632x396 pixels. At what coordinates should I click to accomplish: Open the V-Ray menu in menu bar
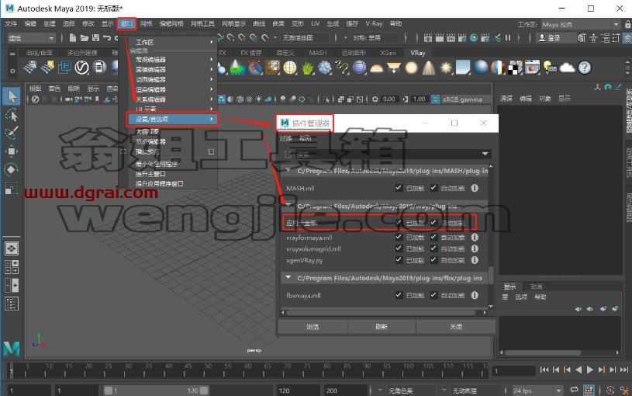[374, 24]
